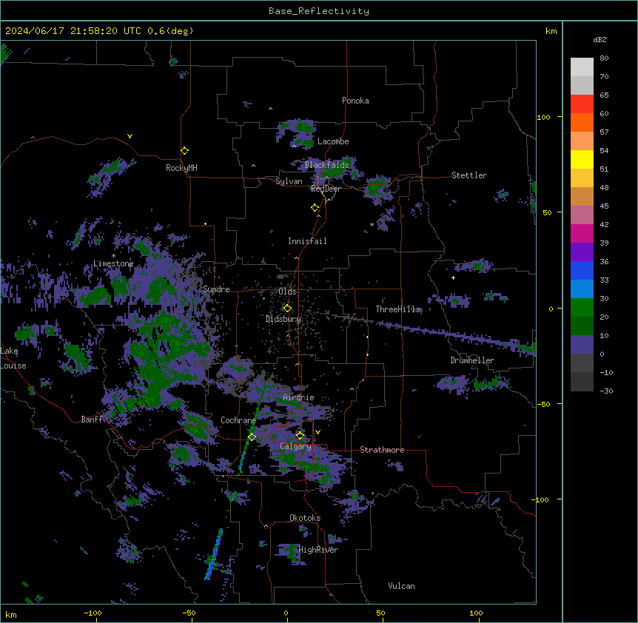The image size is (638, 623).
Task: Click the ThreeHills label
Action: 397,309
